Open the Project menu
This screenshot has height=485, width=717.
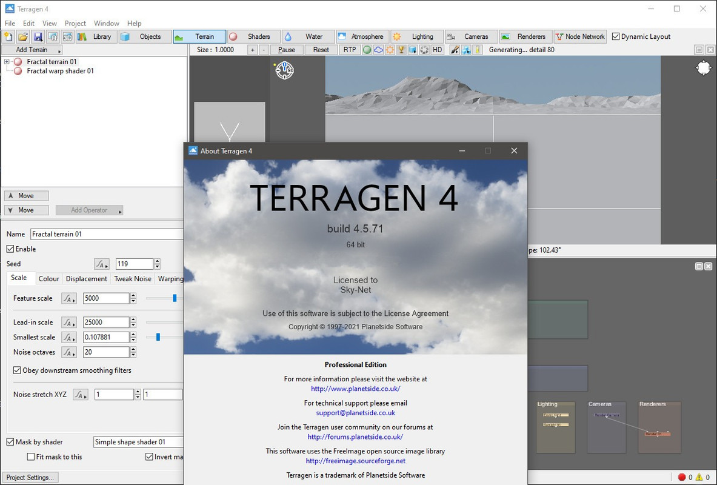(x=75, y=23)
